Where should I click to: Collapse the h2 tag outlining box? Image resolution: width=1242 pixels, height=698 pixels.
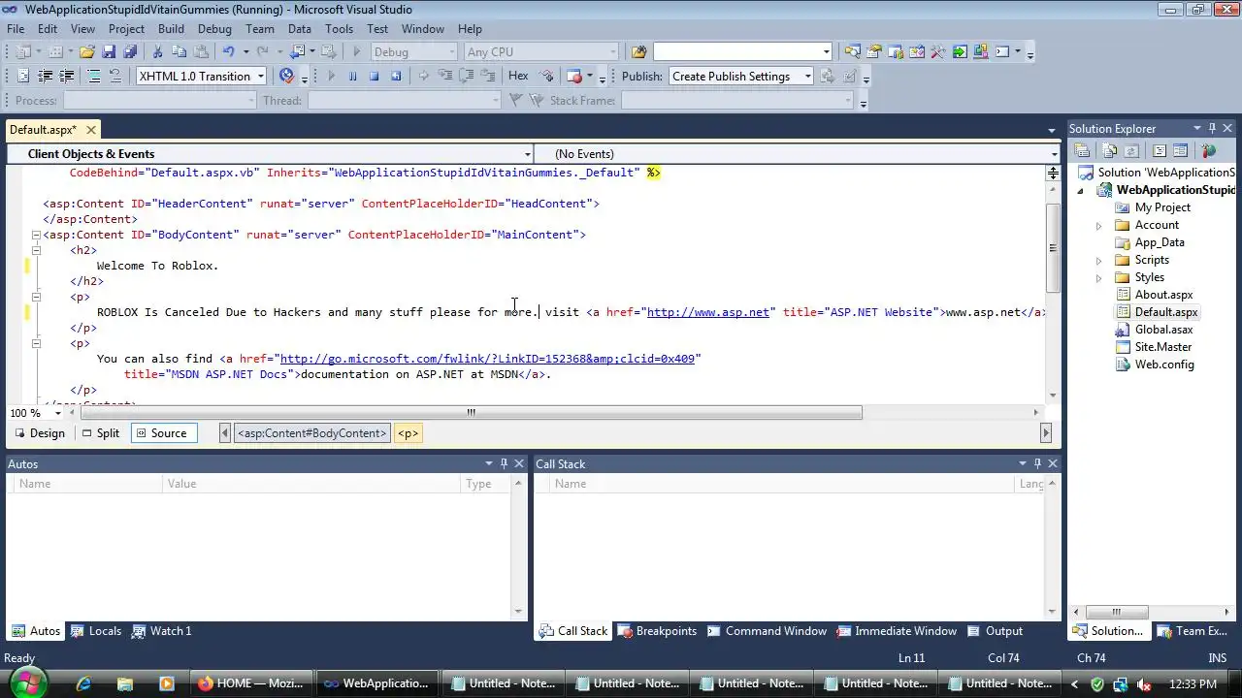[36, 250]
